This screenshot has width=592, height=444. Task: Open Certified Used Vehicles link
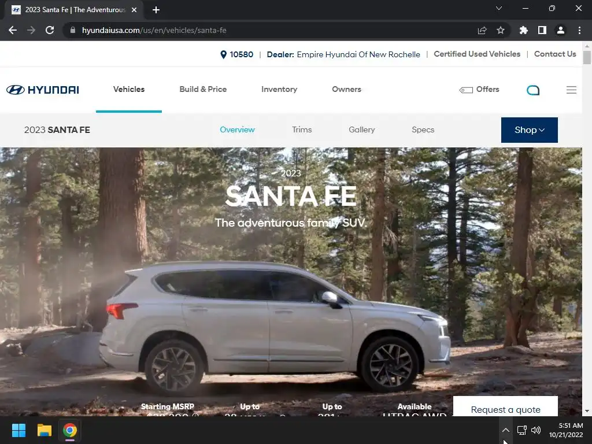pyautogui.click(x=477, y=54)
